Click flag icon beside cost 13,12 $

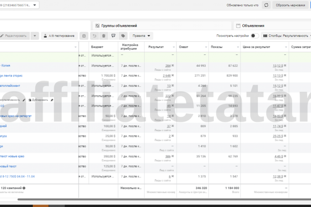pos(285,66)
